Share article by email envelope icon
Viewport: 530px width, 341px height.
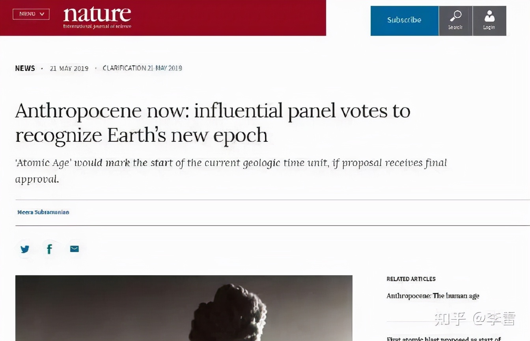tap(75, 249)
